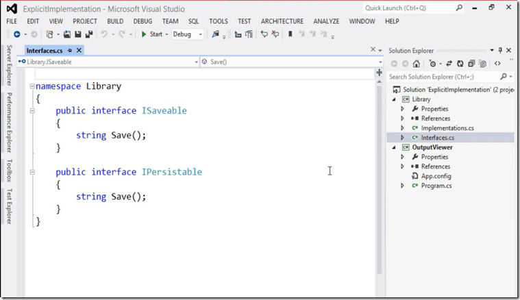Open the ARCHITECTURE menu
The height and width of the screenshot is (300, 520).
(x=282, y=21)
